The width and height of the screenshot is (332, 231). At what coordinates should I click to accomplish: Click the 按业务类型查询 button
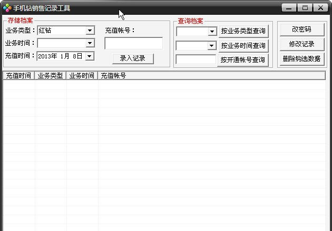point(243,31)
